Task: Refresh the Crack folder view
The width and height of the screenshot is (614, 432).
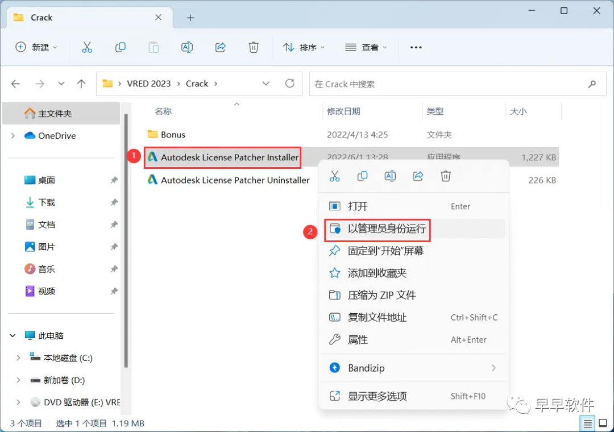Action: 290,84
